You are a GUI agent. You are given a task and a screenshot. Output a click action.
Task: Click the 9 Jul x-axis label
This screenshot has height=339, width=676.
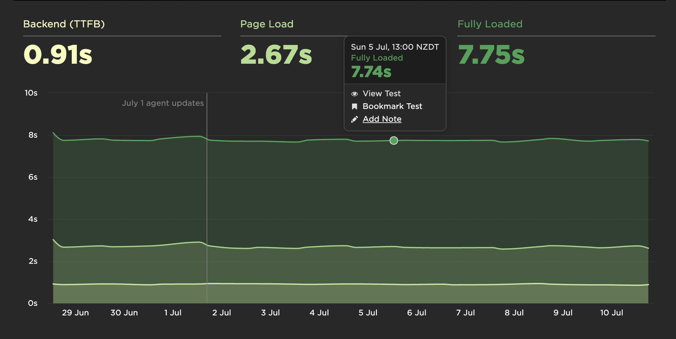563,313
